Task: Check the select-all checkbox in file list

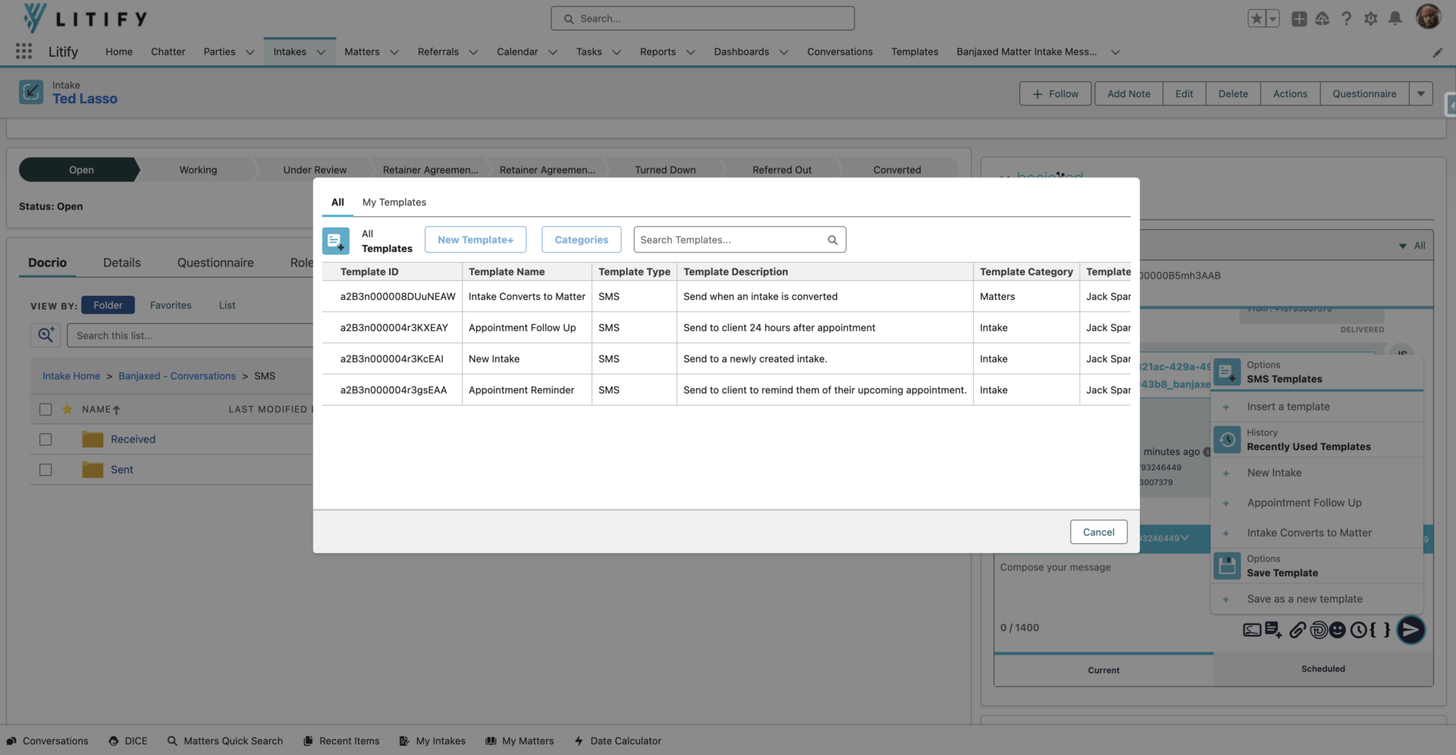Action: click(x=45, y=409)
